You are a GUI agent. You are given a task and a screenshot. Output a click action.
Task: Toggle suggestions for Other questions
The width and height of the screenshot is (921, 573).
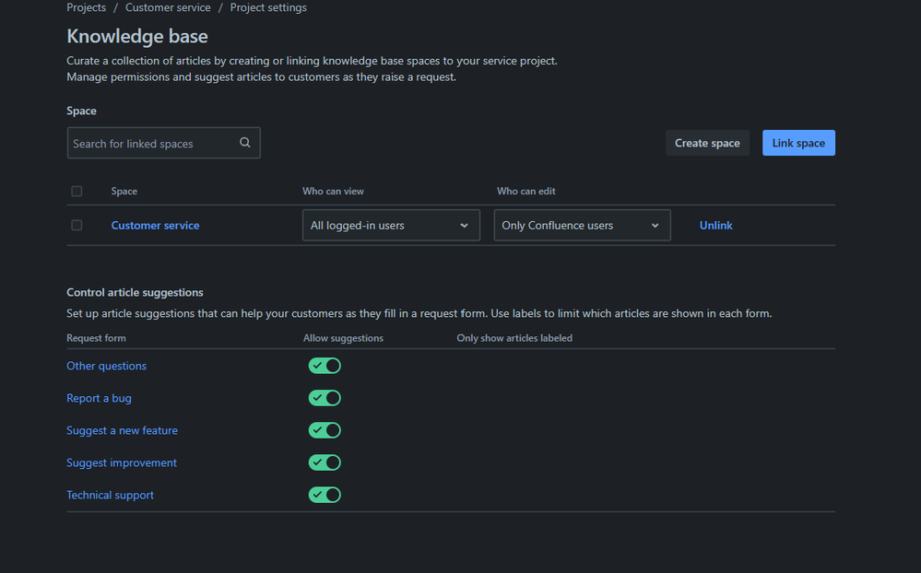[x=325, y=366]
